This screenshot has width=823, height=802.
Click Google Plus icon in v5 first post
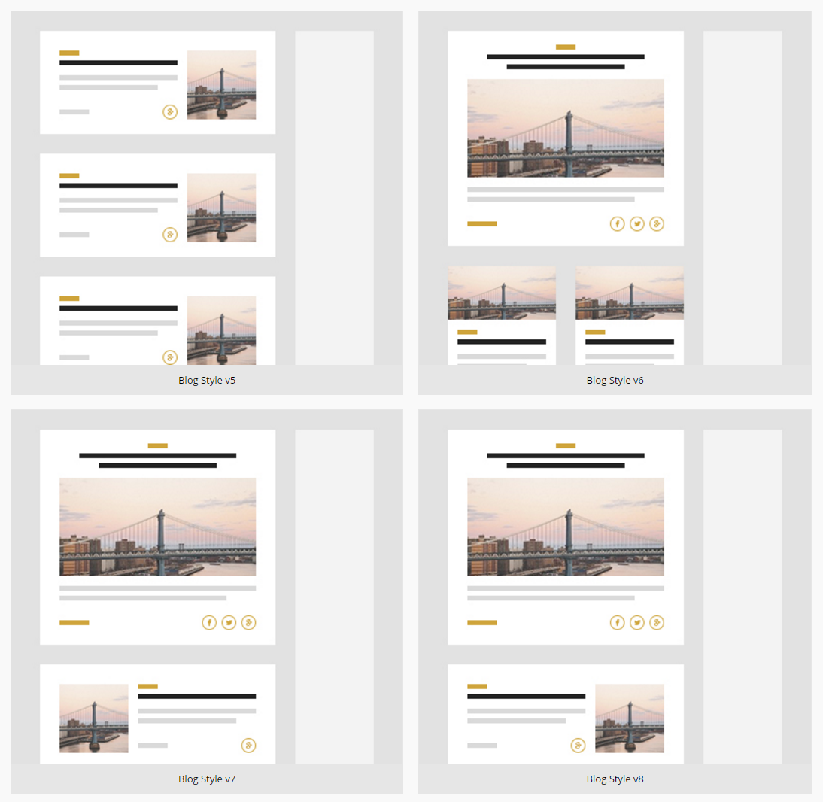170,112
